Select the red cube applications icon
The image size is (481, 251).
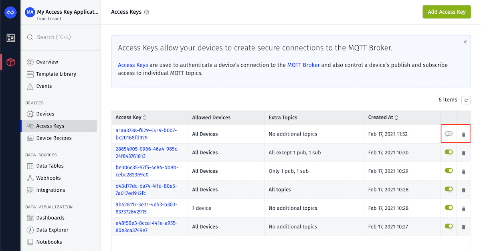pyautogui.click(x=11, y=62)
